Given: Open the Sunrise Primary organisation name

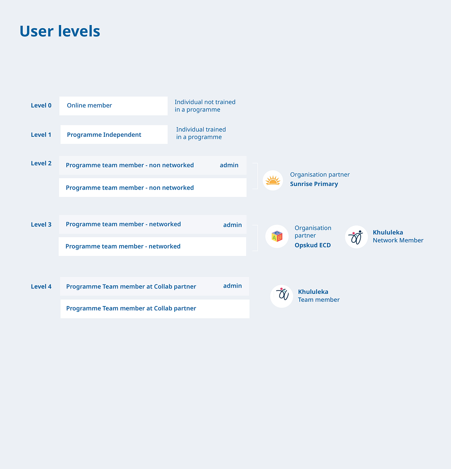Looking at the screenshot, I should point(314,184).
